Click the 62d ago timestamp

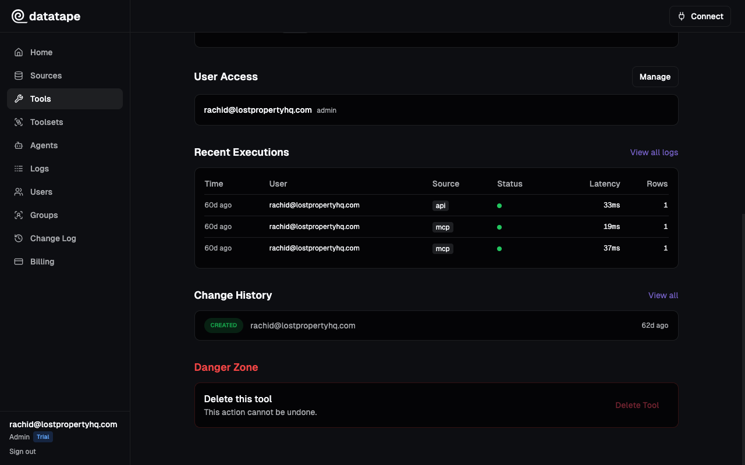point(655,325)
